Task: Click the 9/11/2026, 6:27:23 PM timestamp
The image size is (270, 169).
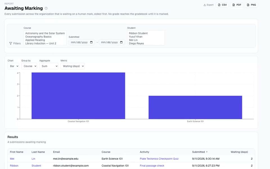Action: 206,166
